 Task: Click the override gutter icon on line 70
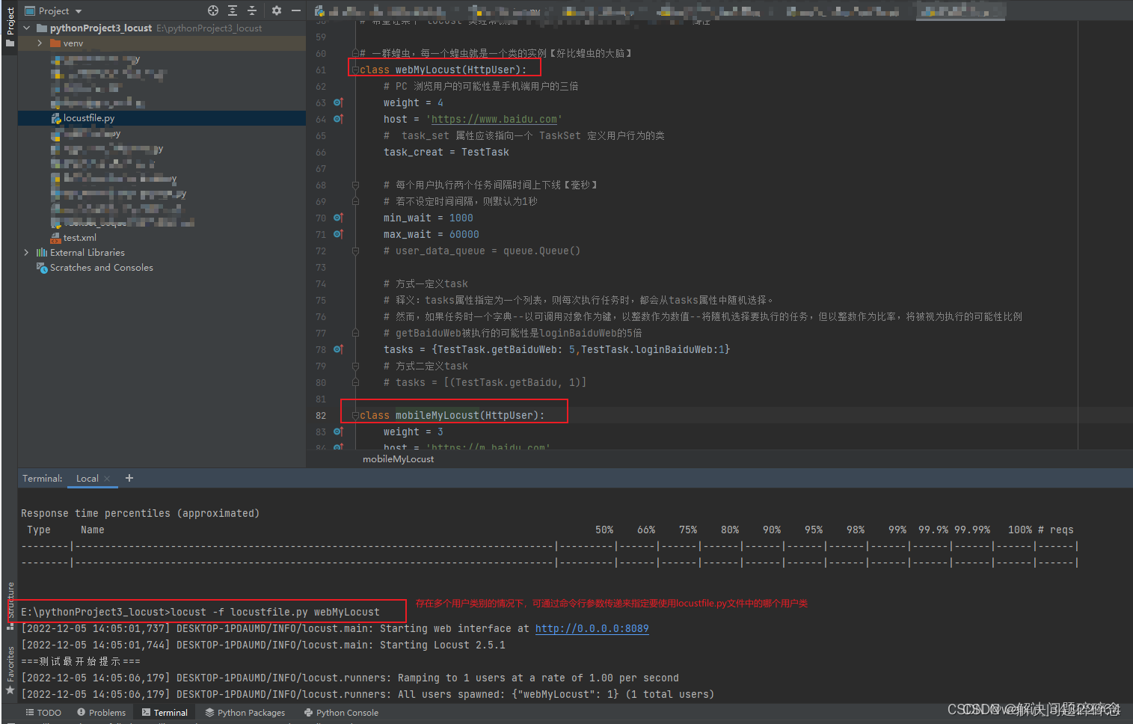tap(338, 218)
